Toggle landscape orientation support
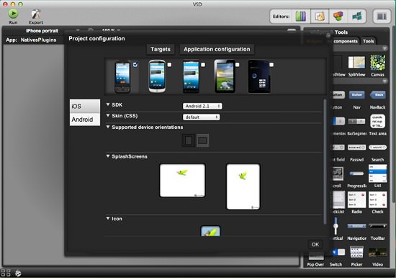 coord(203,140)
